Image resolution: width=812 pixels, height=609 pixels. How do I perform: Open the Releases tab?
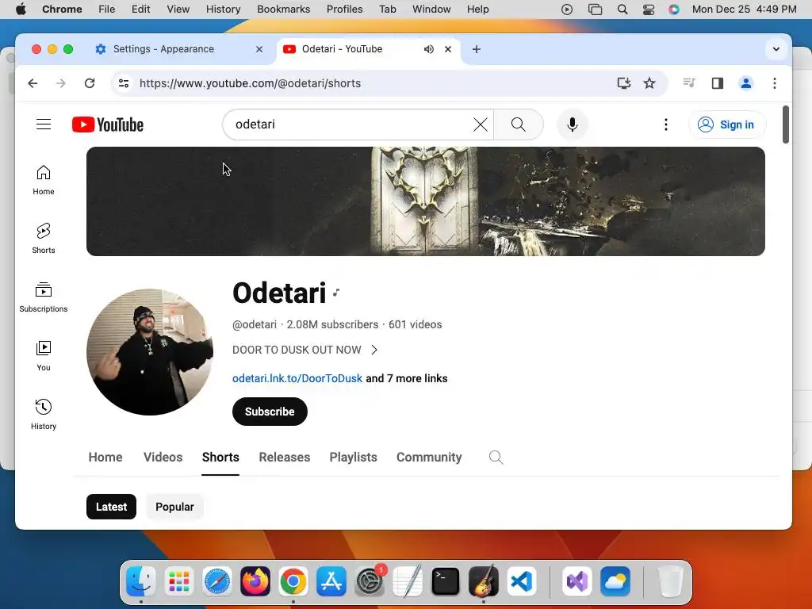(x=285, y=458)
